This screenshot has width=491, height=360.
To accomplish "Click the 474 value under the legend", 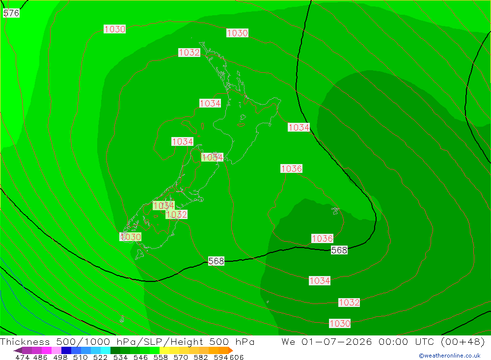I will [22, 357].
